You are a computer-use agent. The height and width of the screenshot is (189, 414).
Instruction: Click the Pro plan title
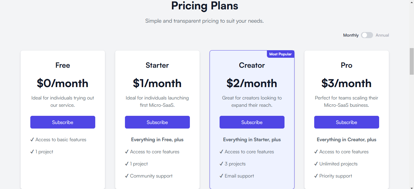(x=347, y=65)
